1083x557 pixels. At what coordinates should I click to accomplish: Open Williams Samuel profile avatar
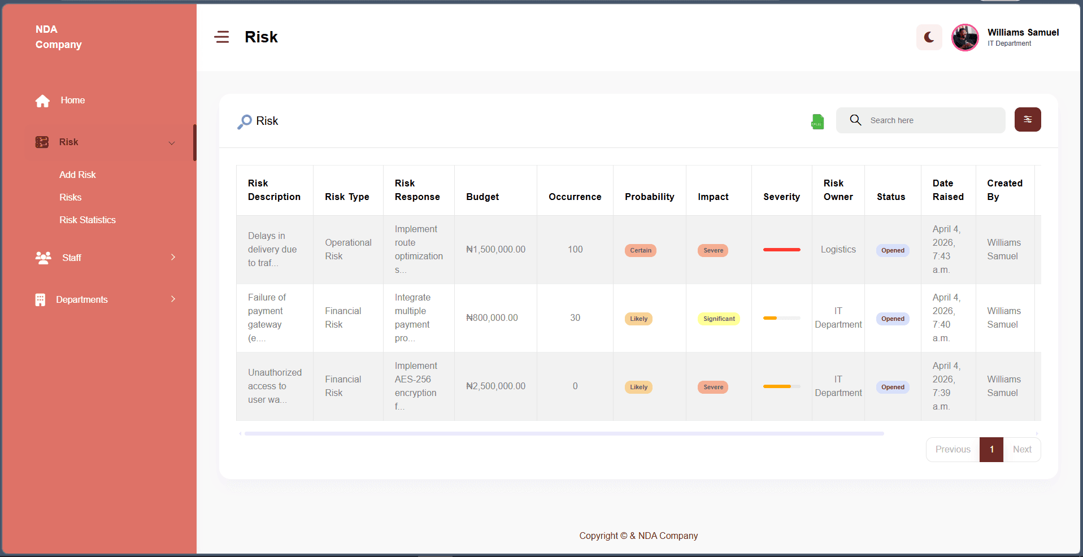(x=965, y=37)
